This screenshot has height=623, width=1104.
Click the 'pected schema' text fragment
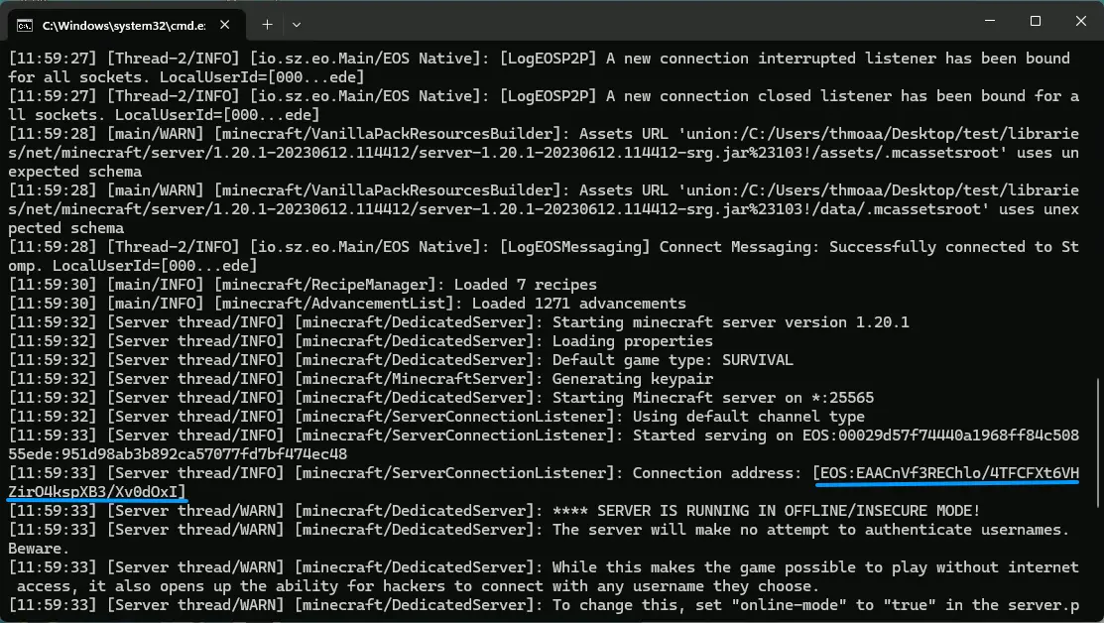65,228
